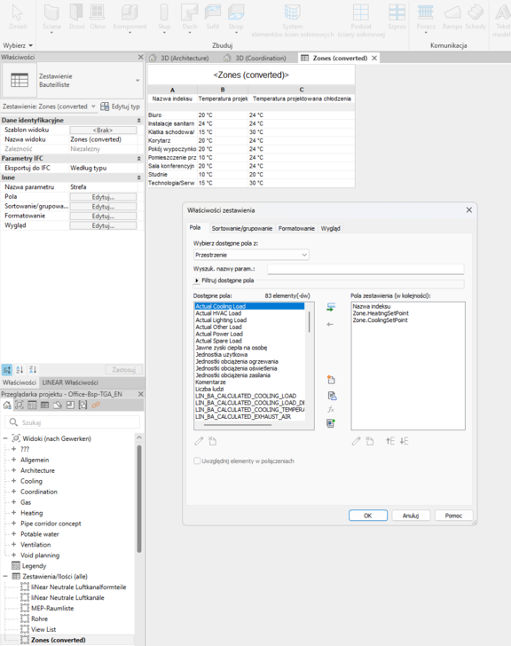This screenshot has height=646, width=511.
Task: Open the Wybierz dropdown in ribbon
Action: pos(18,45)
